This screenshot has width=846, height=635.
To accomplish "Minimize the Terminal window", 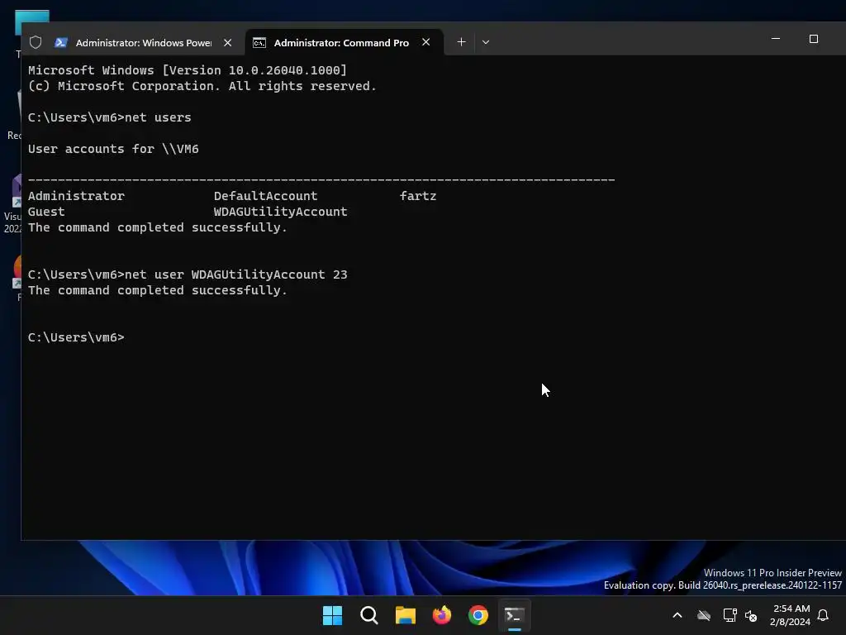I will point(775,39).
